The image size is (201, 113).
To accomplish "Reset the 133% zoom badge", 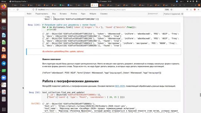I will 167,10.
